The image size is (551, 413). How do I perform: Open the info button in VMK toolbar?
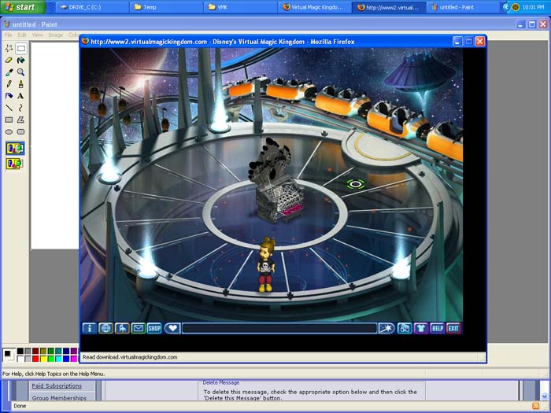[89, 328]
